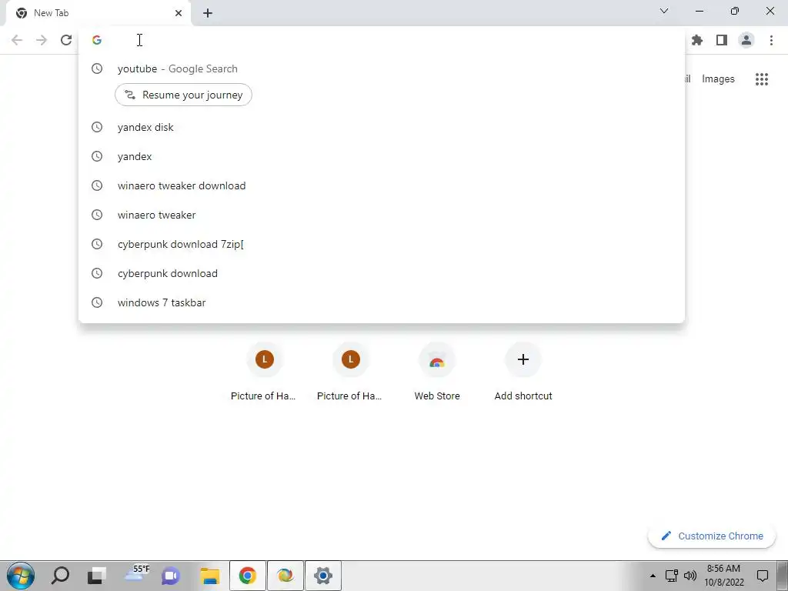Click the forward navigation arrow

42,40
